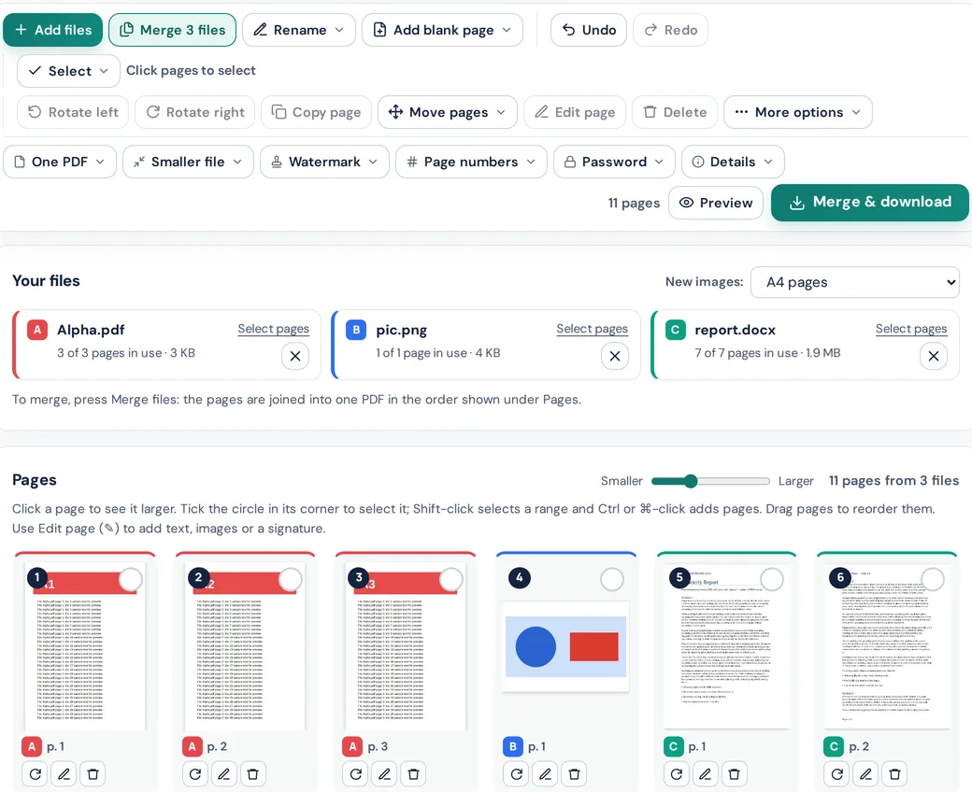Rotate Alpha.pdf page 3

[356, 773]
